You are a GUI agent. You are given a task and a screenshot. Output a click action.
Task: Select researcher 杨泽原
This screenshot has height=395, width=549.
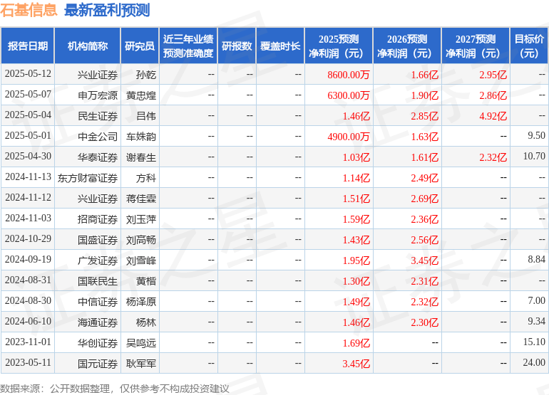coord(141,301)
